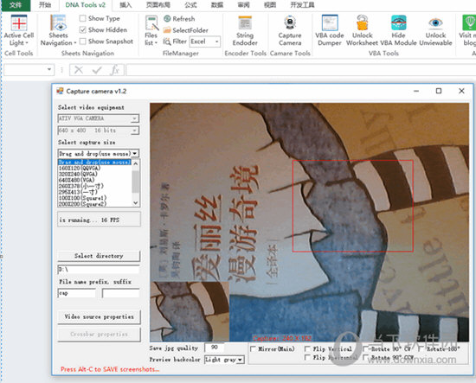The image size is (476, 383).
Task: Click the directory path field showing D:\
Action: (99, 269)
